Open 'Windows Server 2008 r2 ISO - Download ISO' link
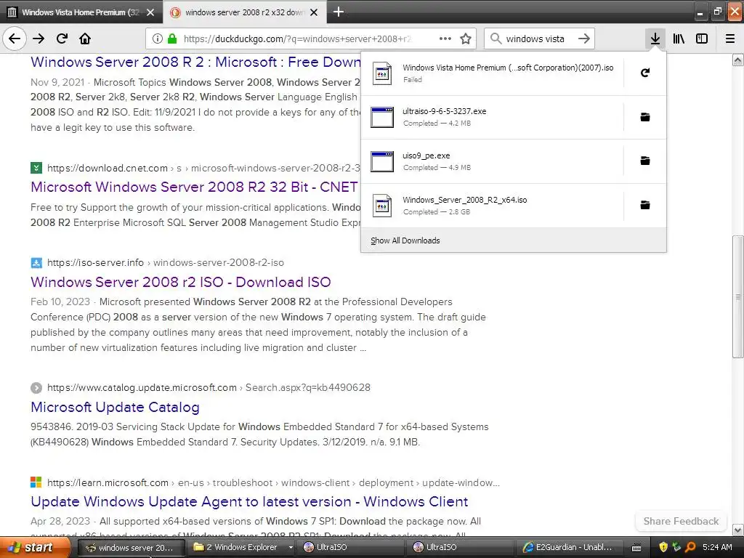Screen dimensions: 744x558 (x=181, y=283)
